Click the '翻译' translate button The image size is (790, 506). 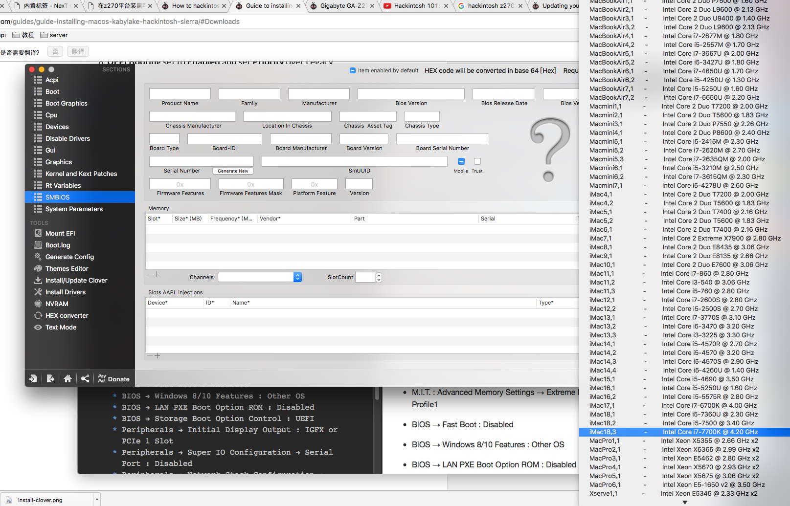click(x=78, y=51)
